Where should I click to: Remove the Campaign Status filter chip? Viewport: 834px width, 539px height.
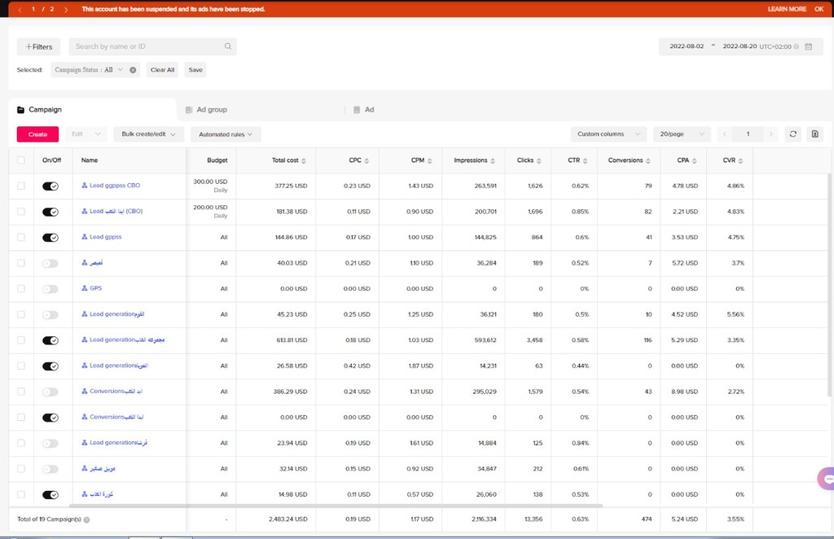tap(133, 70)
